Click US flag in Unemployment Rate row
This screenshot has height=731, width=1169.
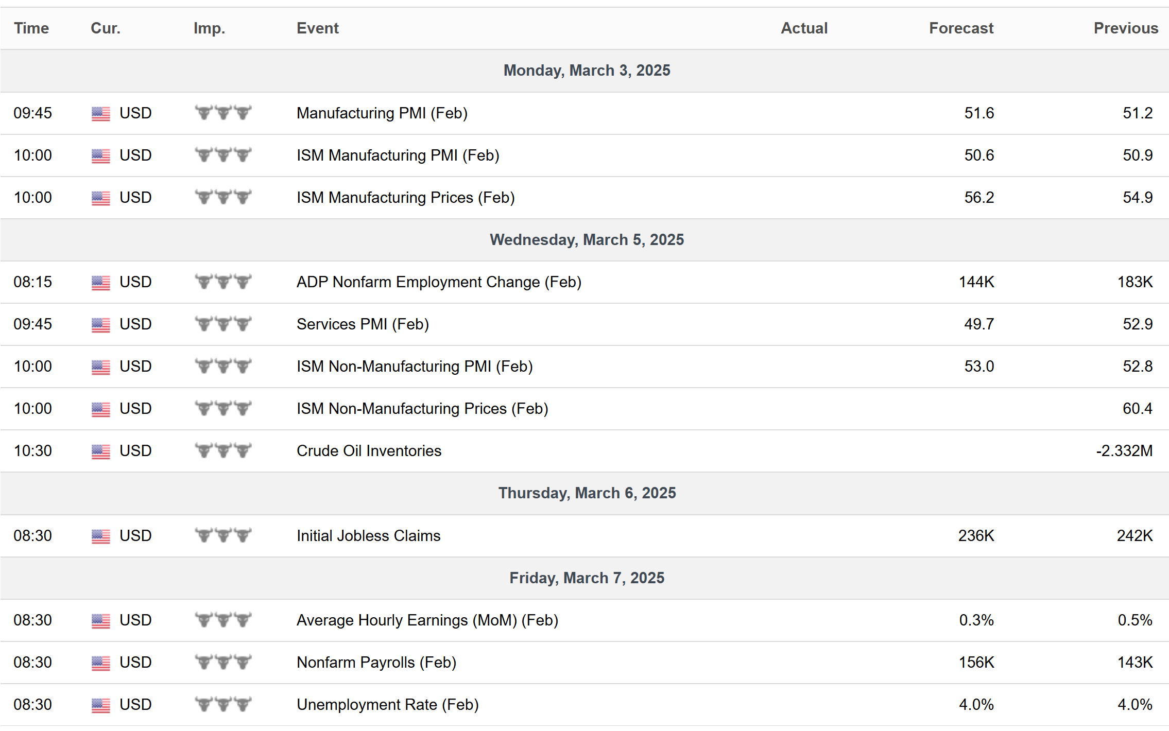click(x=101, y=705)
